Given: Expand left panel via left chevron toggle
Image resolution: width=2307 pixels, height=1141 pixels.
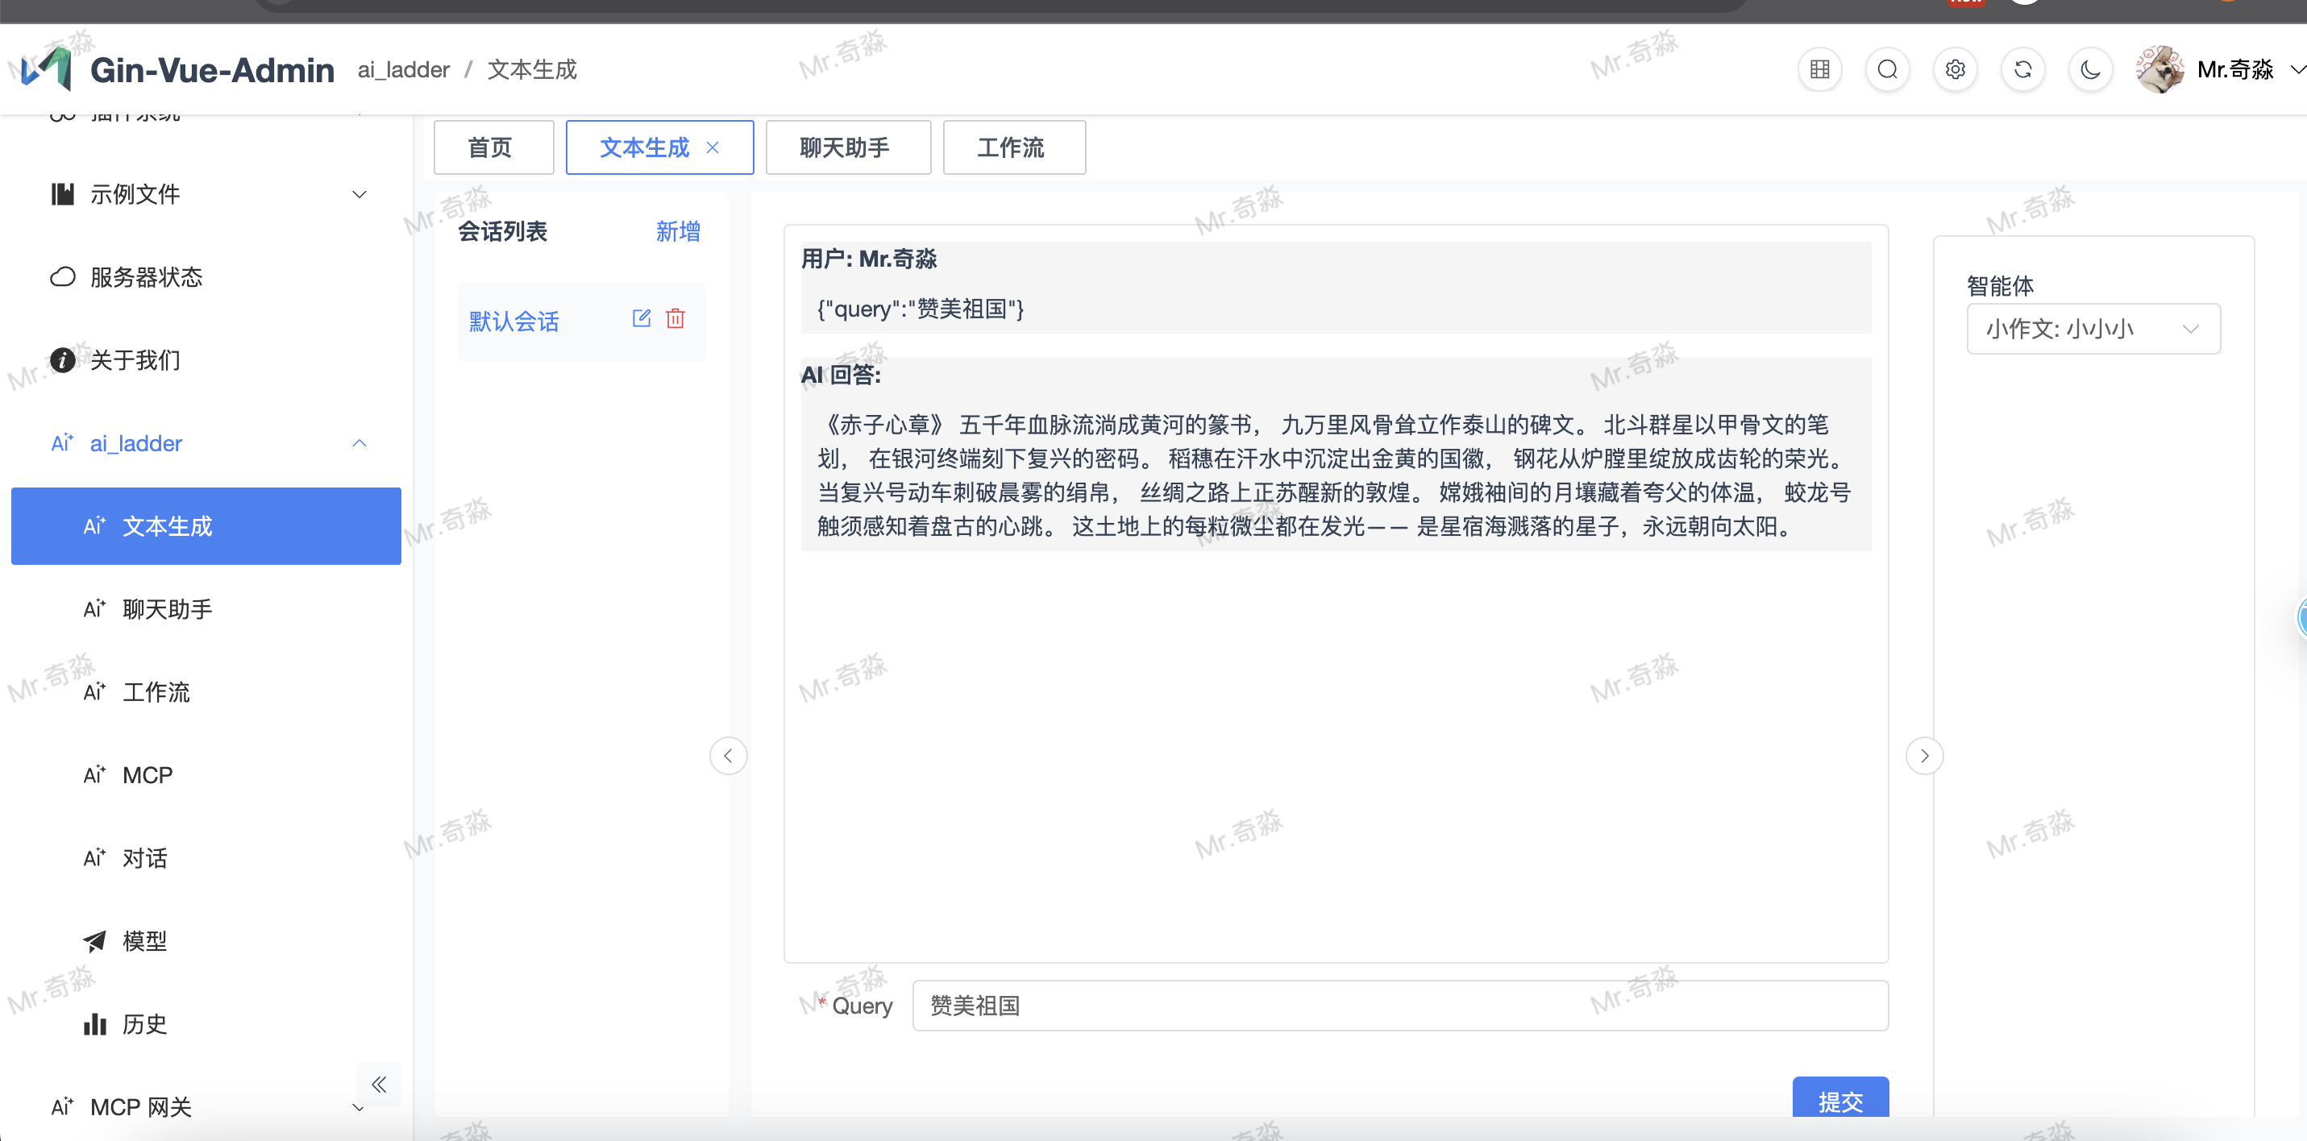Looking at the screenshot, I should [728, 755].
